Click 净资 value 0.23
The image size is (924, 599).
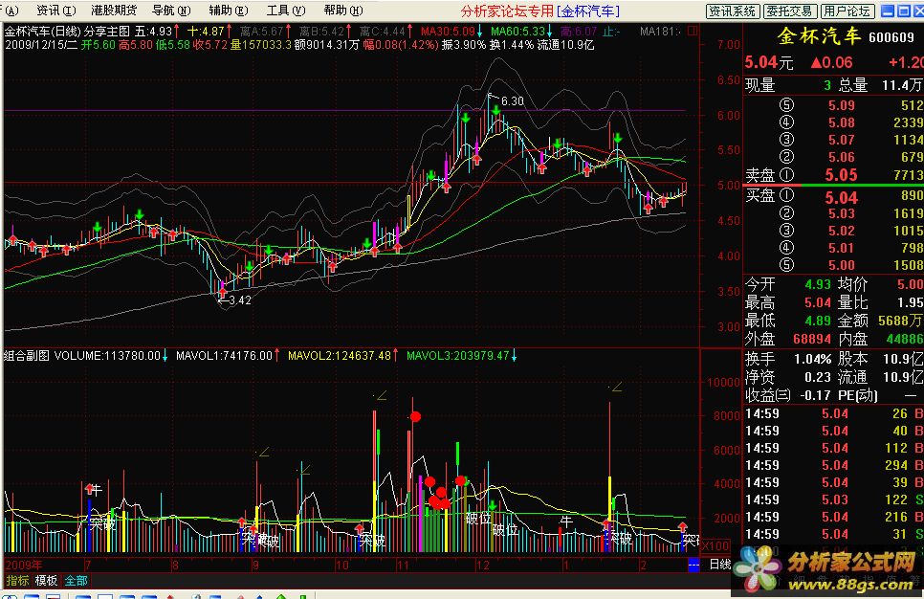(818, 377)
